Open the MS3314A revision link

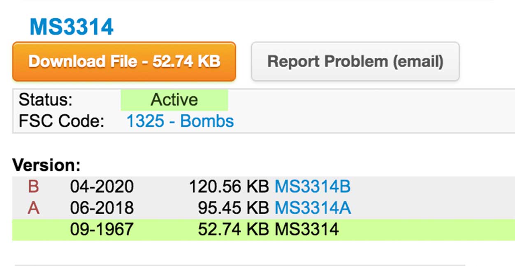click(x=313, y=208)
